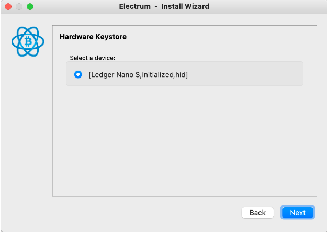
Task: Minimize the window with the yellow button
Action: pos(19,7)
